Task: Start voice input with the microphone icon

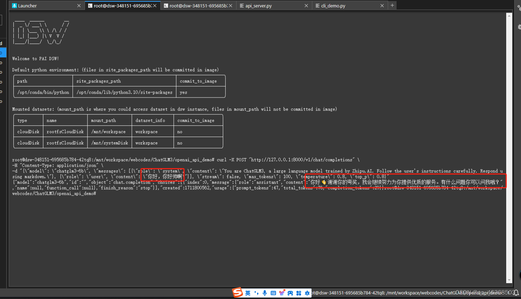Action: pyautogui.click(x=265, y=293)
